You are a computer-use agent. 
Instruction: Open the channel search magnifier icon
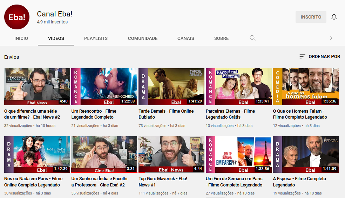(252, 38)
